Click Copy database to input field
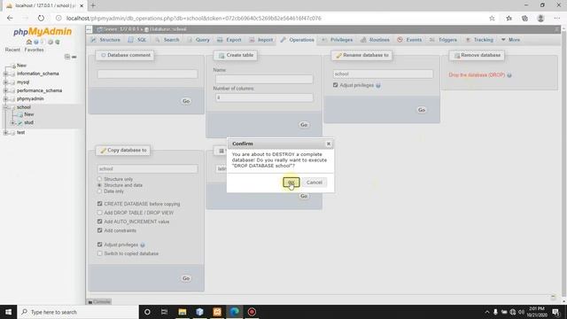 (x=148, y=169)
